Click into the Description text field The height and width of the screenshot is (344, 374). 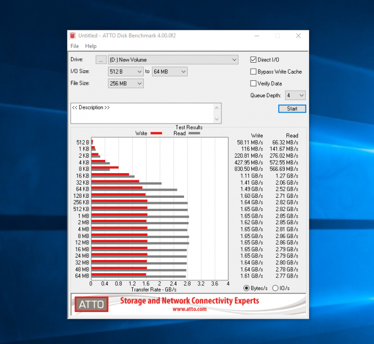[x=143, y=113]
